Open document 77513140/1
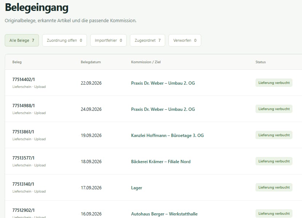 (23, 184)
